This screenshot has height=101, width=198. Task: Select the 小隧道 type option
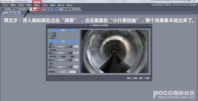(x=52, y=36)
